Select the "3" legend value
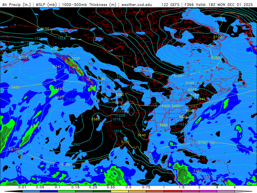This screenshot has height=193, width=257. tap(217, 187)
